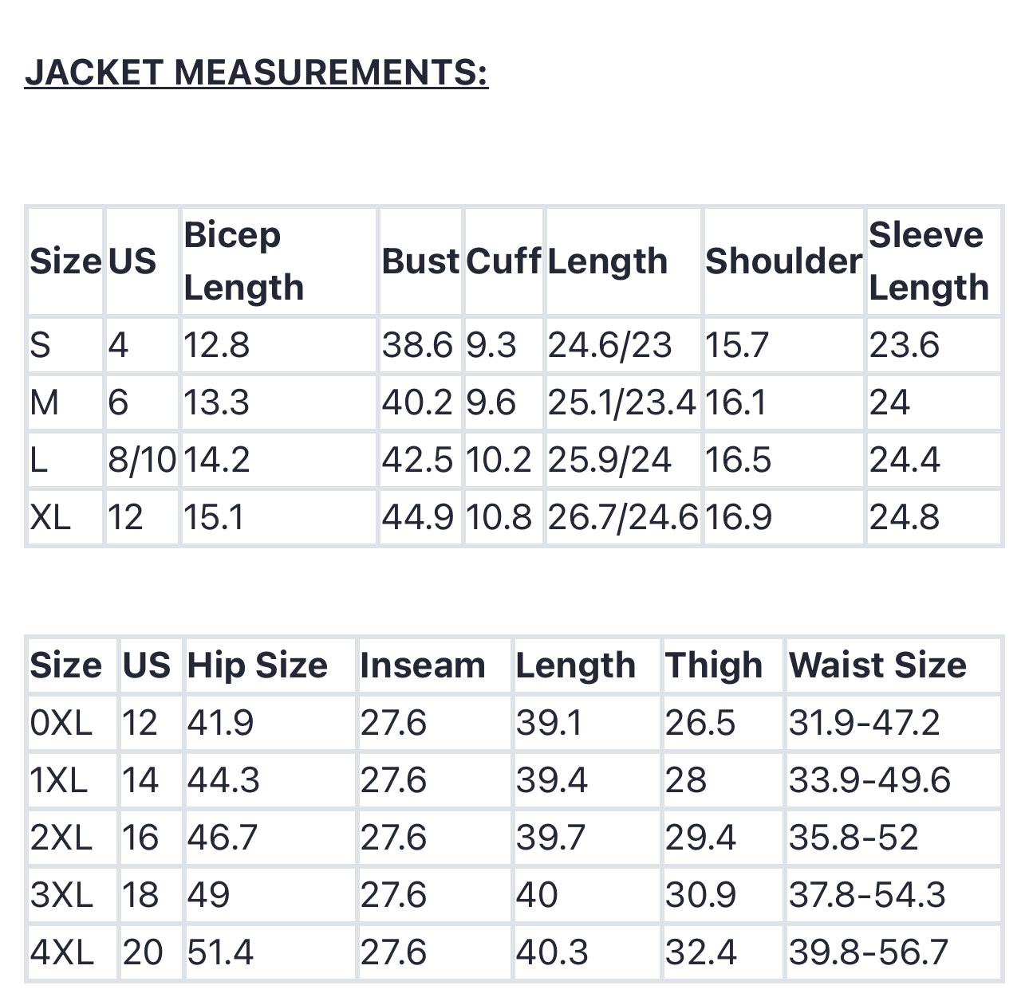This screenshot has height=997, width=1029.
Task: Select the Inseam column header
Action: click(x=423, y=665)
